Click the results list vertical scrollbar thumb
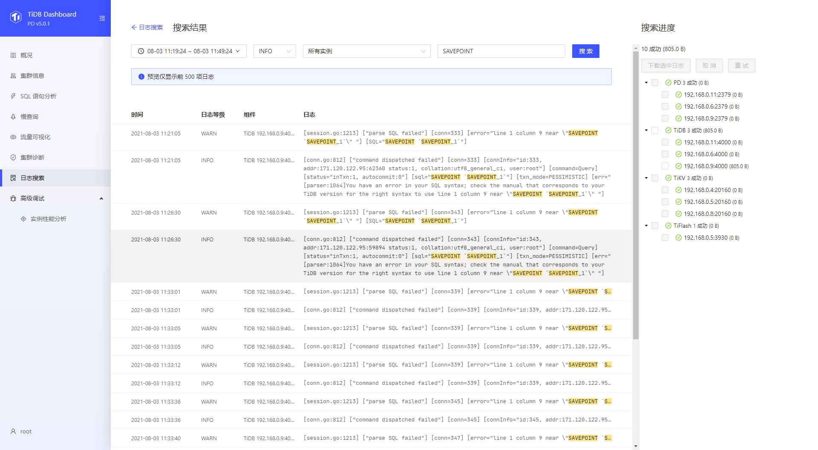This screenshot has height=450, width=818. [x=636, y=195]
